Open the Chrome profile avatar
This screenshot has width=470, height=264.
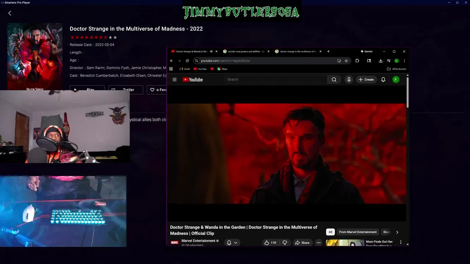(x=397, y=61)
